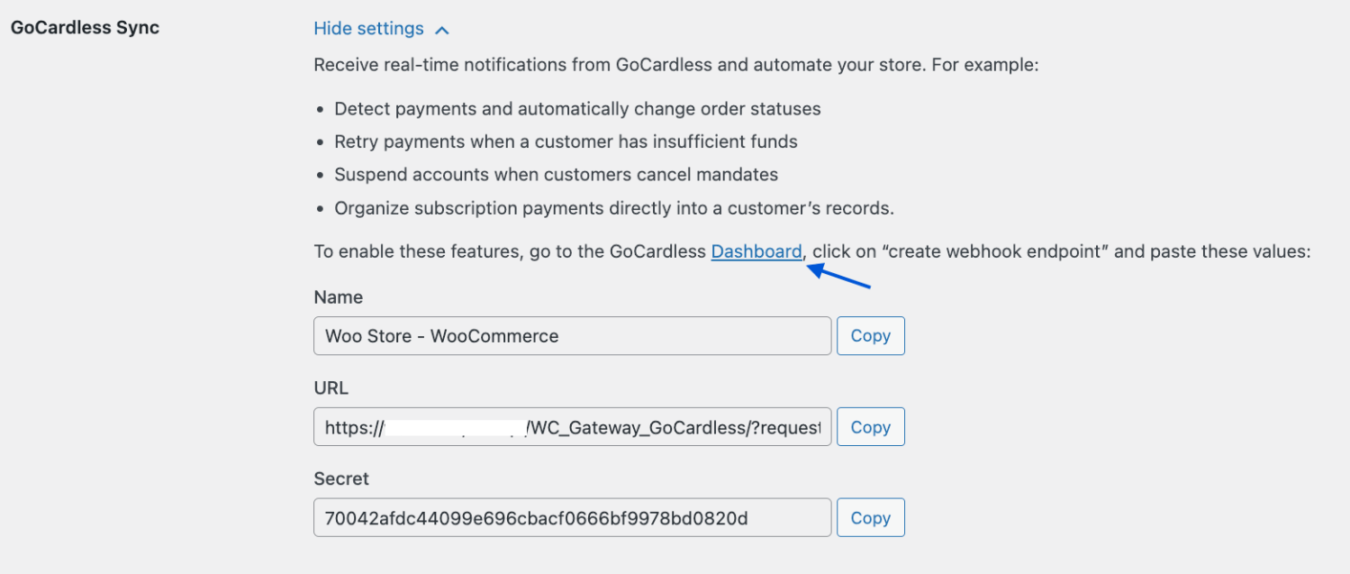
Task: Select the Dashboard hyperlink in the instructions
Action: (x=756, y=251)
